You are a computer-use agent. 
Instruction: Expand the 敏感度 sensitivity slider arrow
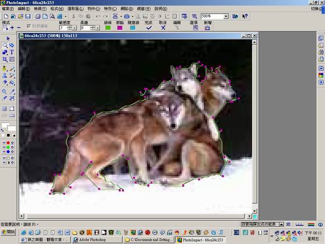coord(75,28)
